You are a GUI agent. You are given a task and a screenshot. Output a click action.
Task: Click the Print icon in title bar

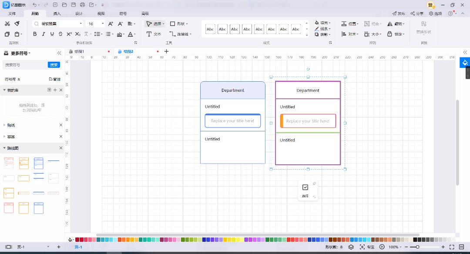[83, 5]
